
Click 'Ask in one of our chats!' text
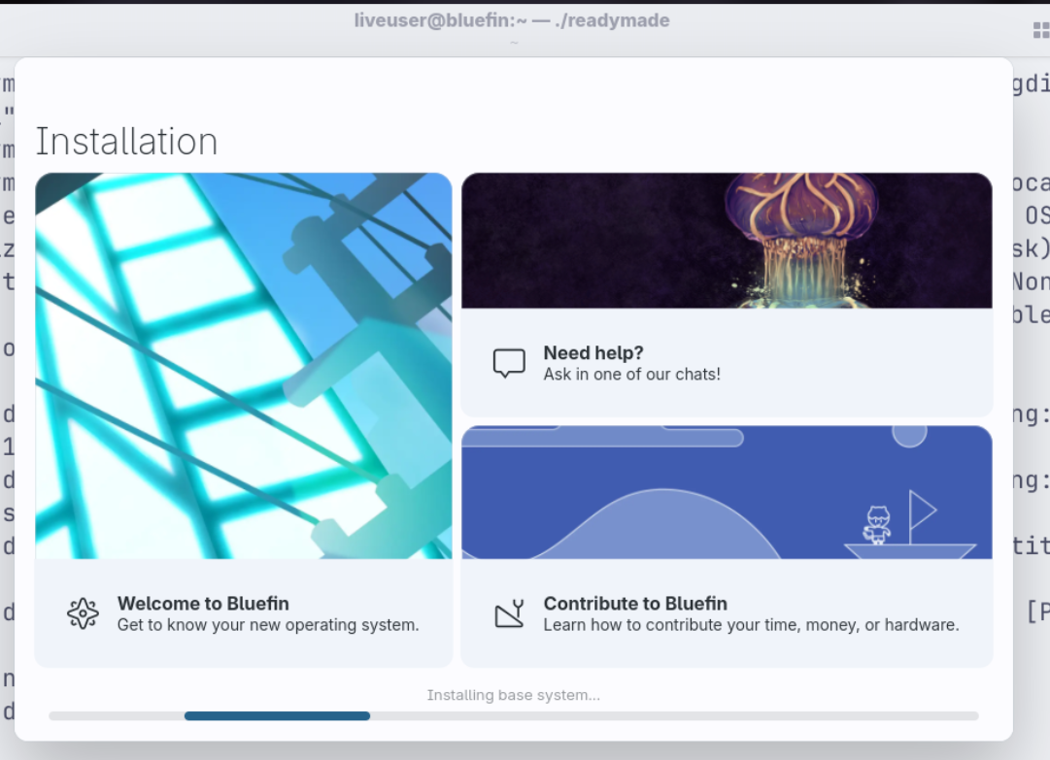631,374
